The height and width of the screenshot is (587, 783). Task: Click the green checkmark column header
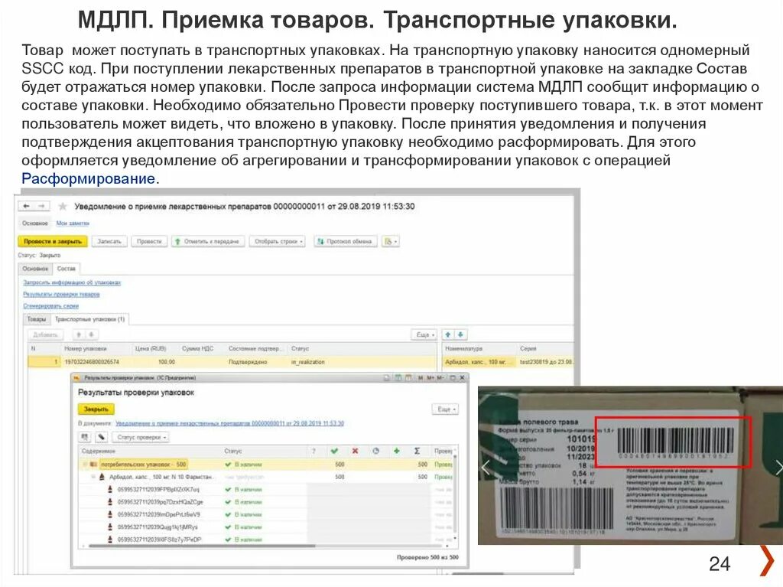coord(334,451)
